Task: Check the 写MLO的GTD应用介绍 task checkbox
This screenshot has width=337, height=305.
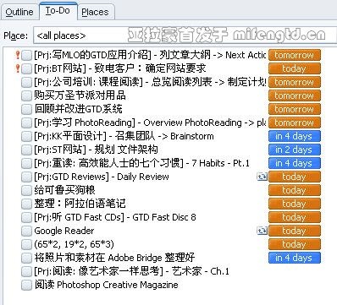Action: (26, 55)
